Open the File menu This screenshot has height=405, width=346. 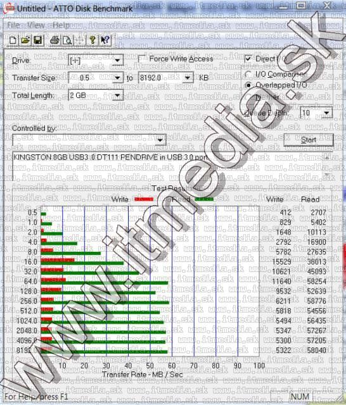pyautogui.click(x=13, y=25)
